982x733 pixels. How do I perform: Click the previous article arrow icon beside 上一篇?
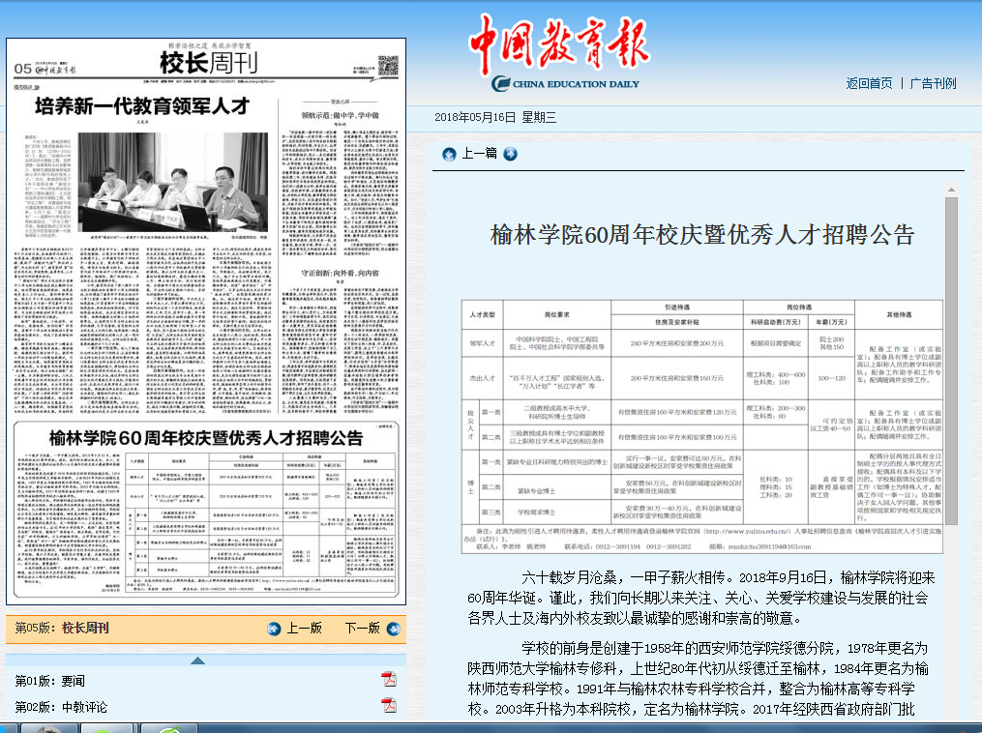coord(449,154)
